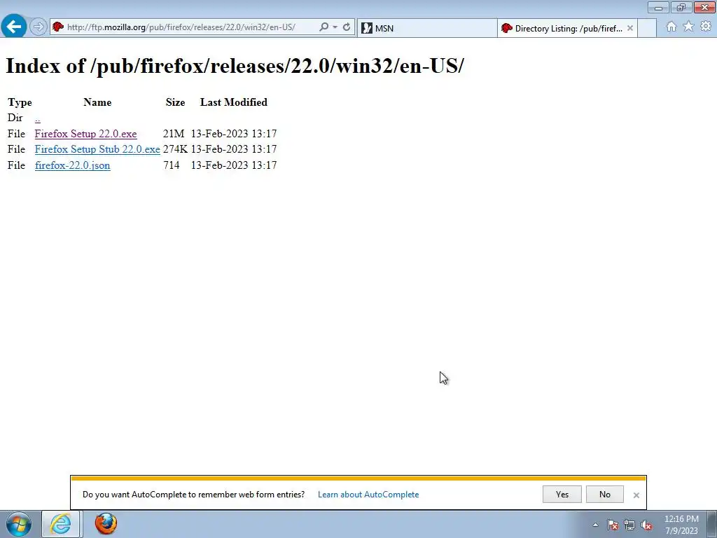Minimize the browser window
Viewport: 717px width, 538px height.
point(658,7)
